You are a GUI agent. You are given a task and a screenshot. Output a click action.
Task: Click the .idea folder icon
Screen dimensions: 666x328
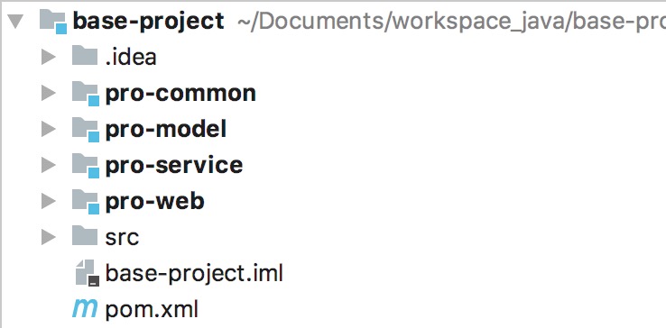85,57
